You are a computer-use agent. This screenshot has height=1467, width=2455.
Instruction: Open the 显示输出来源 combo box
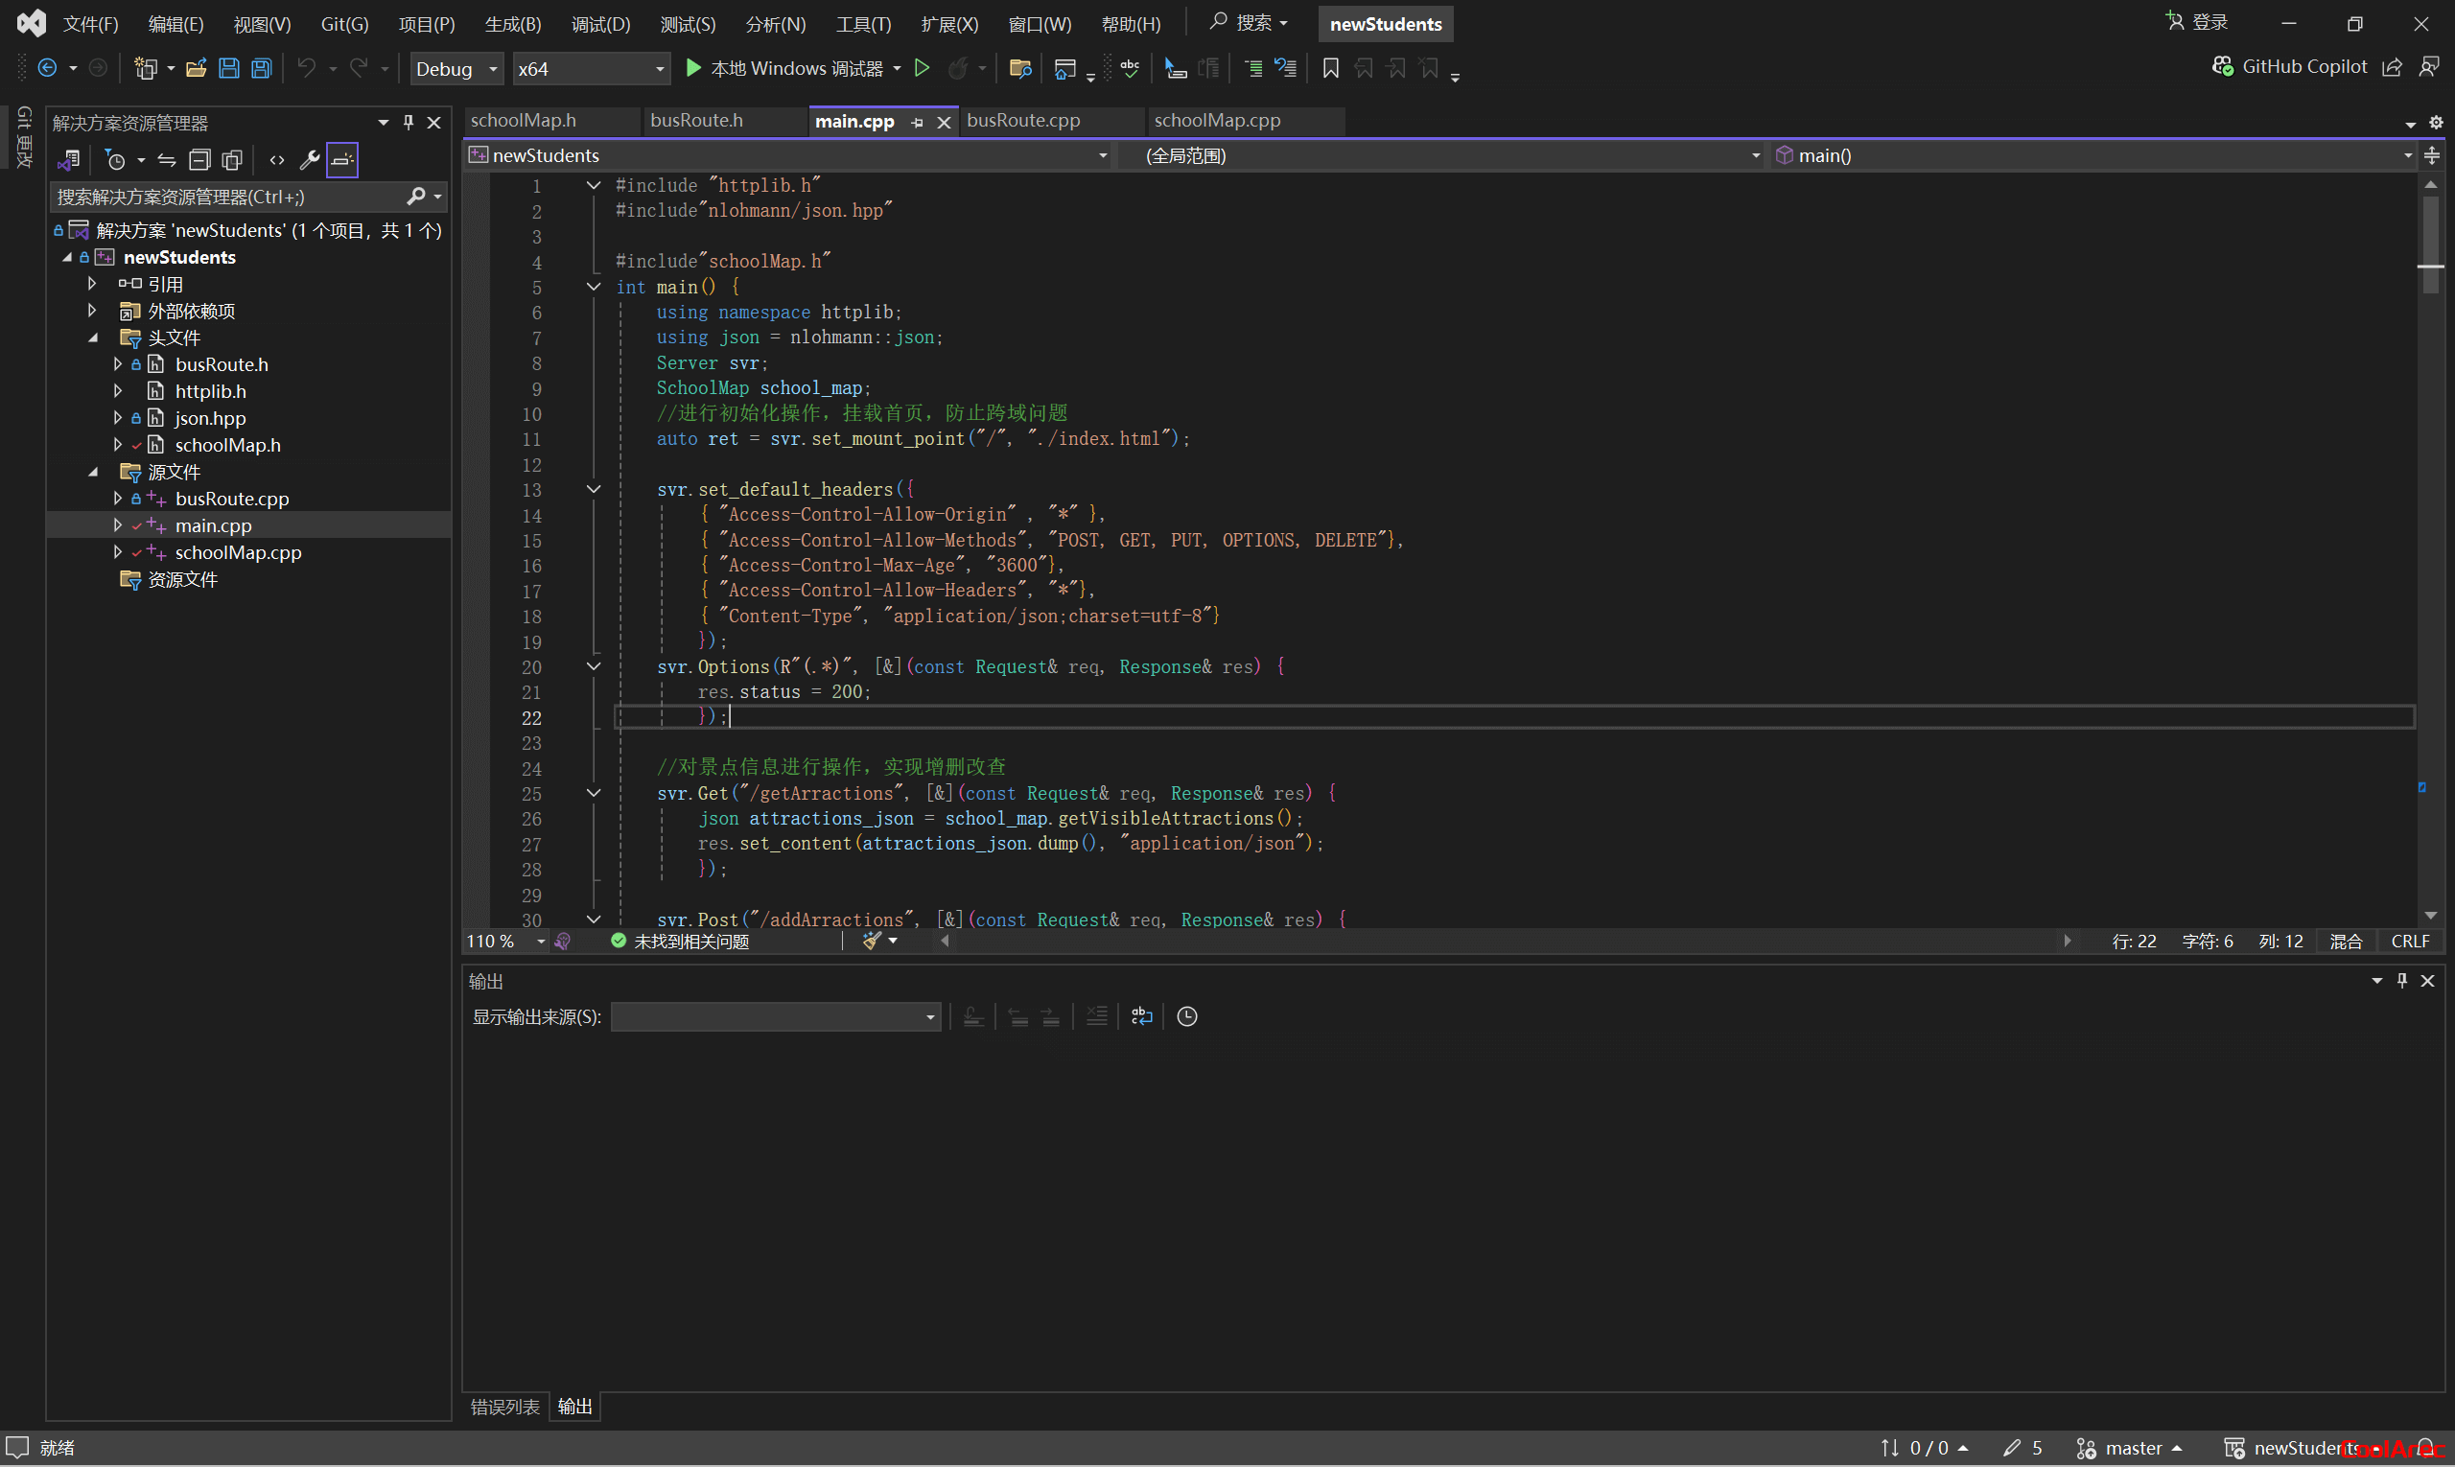pyautogui.click(x=774, y=1016)
